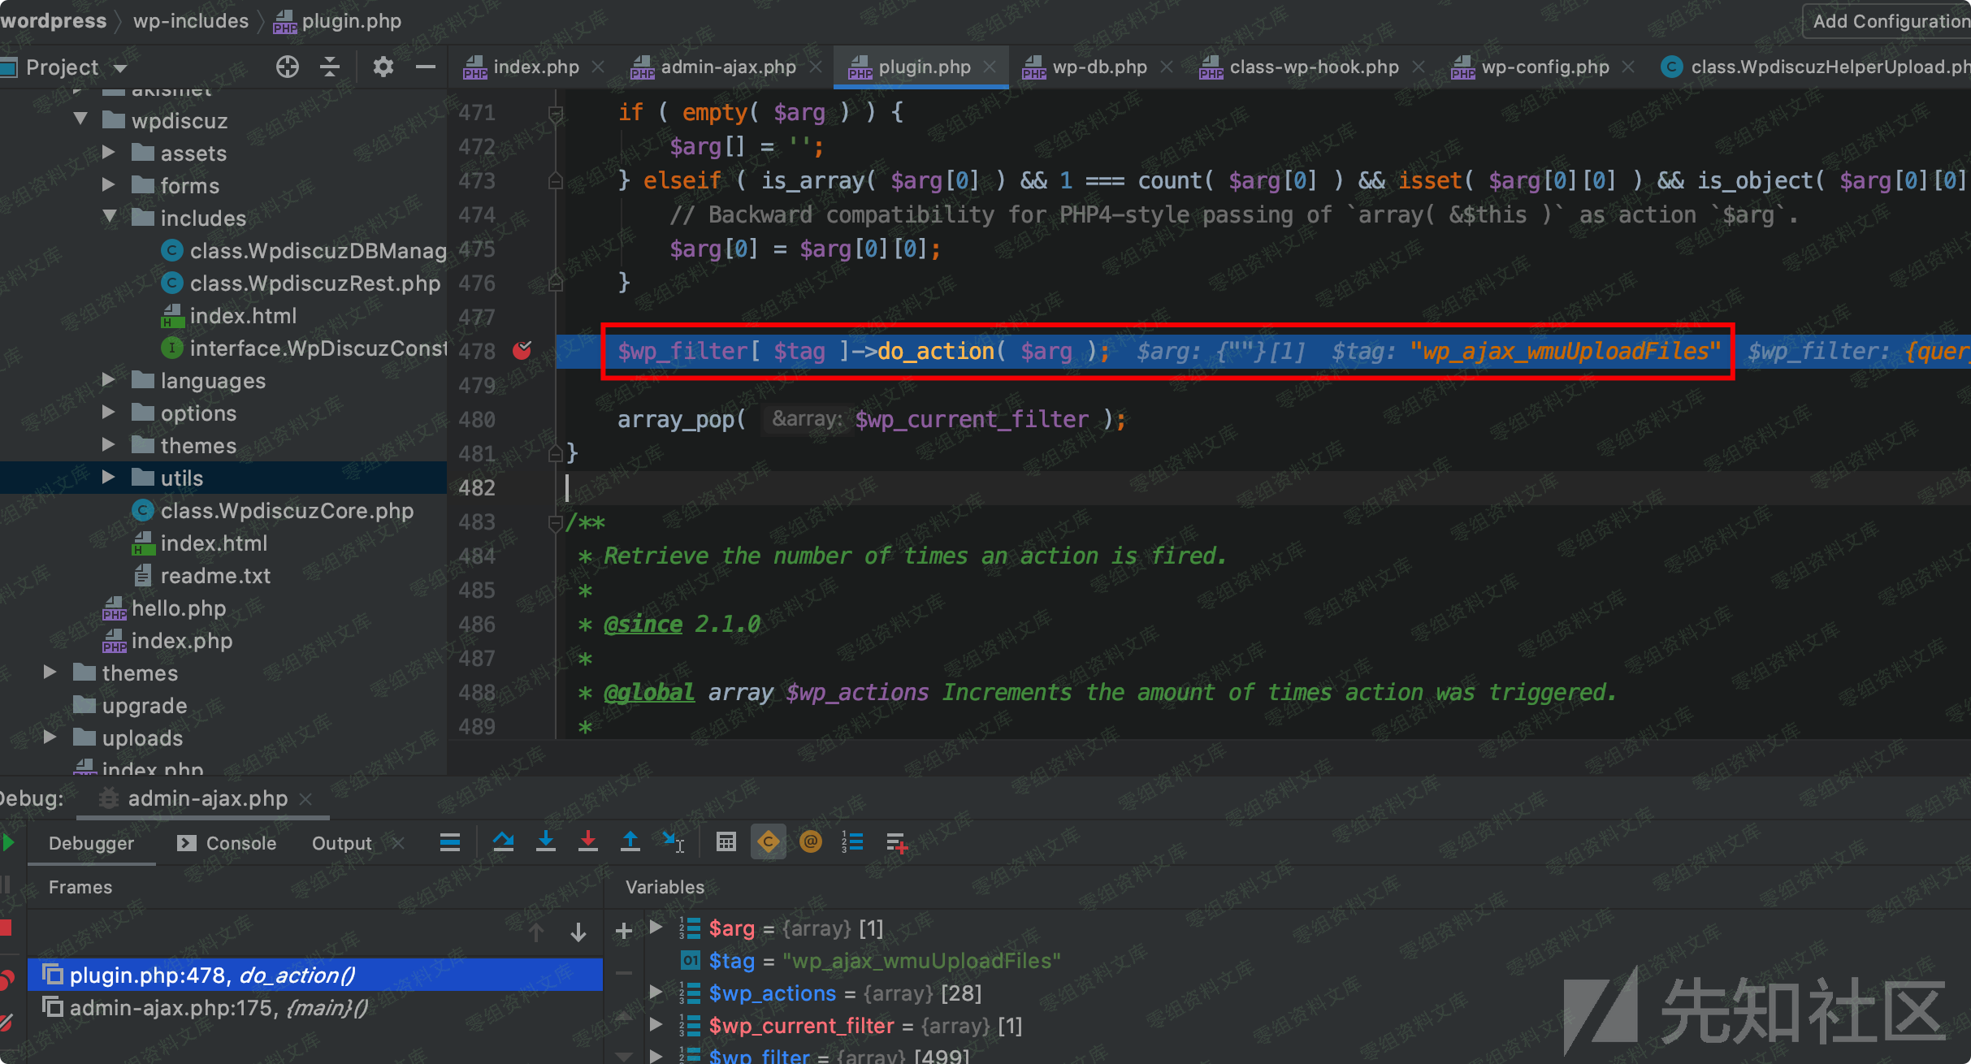Click the Step Into debugger icon
The height and width of the screenshot is (1064, 1971).
[x=546, y=842]
